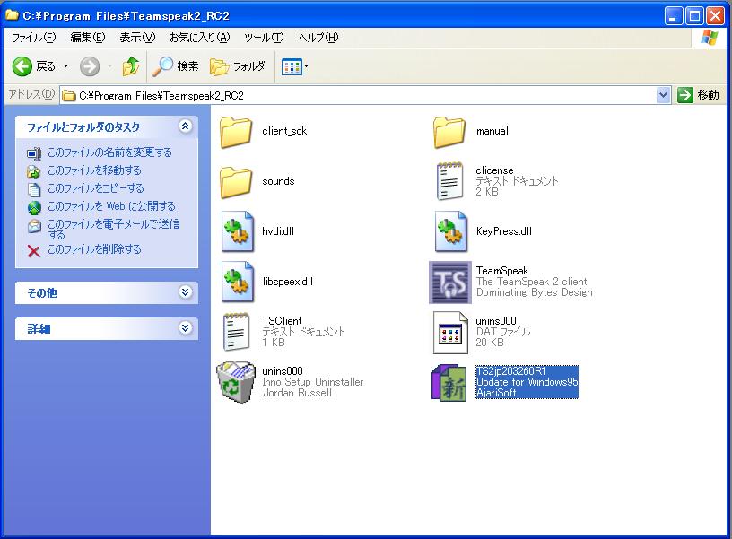Expand the address bar dropdown
This screenshot has height=539, width=732.
click(663, 95)
